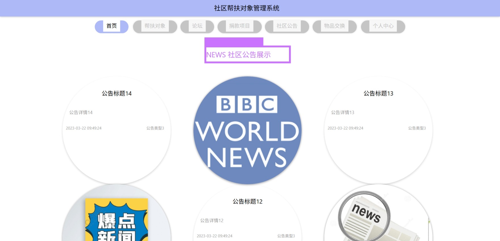The height and width of the screenshot is (241, 500).
Task: Click the 公告详情14 description text
Action: click(x=81, y=112)
